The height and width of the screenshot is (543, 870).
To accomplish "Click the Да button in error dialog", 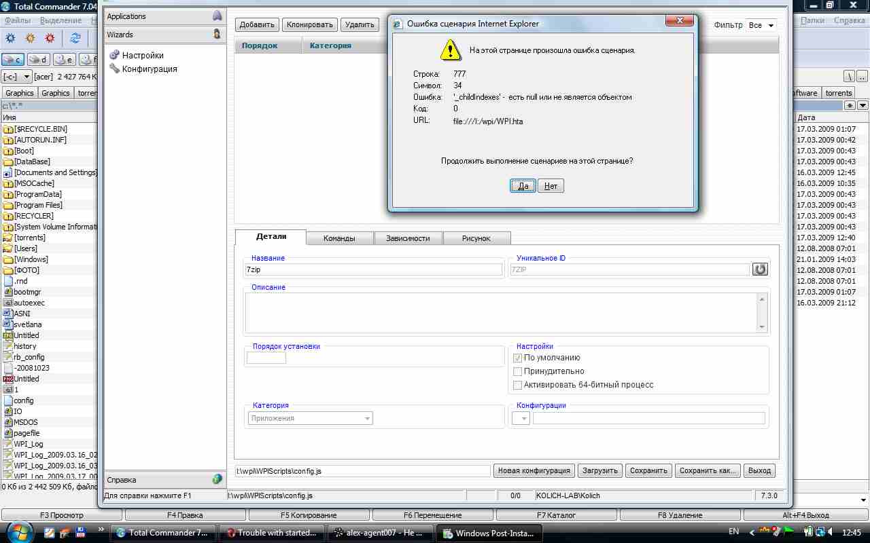I will (x=523, y=186).
